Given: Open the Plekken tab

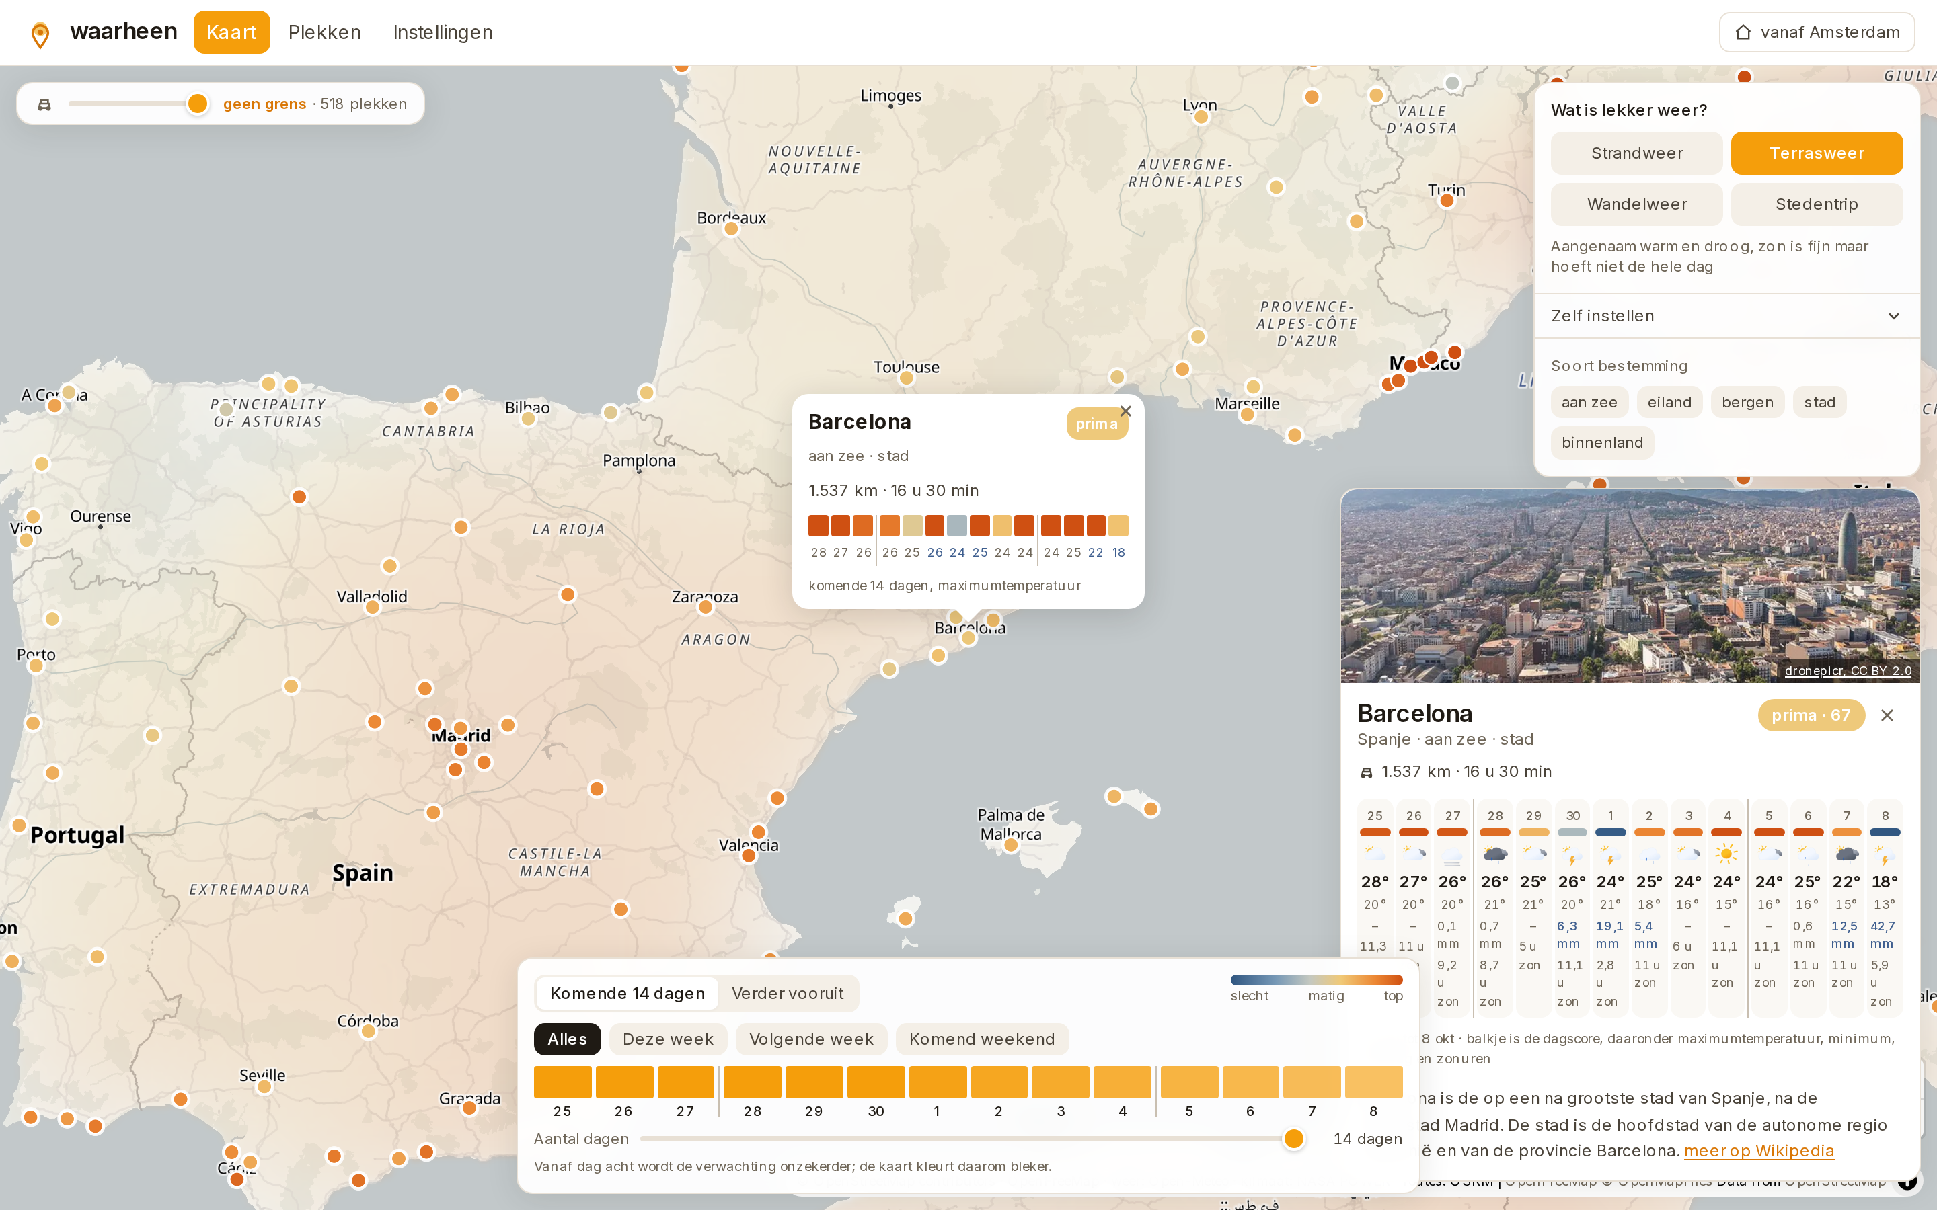Looking at the screenshot, I should click(324, 32).
